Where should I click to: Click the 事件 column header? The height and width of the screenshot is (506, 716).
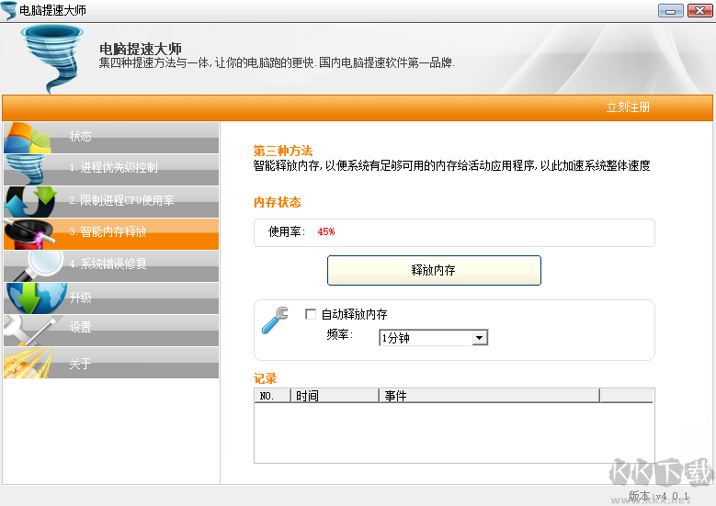tap(488, 396)
